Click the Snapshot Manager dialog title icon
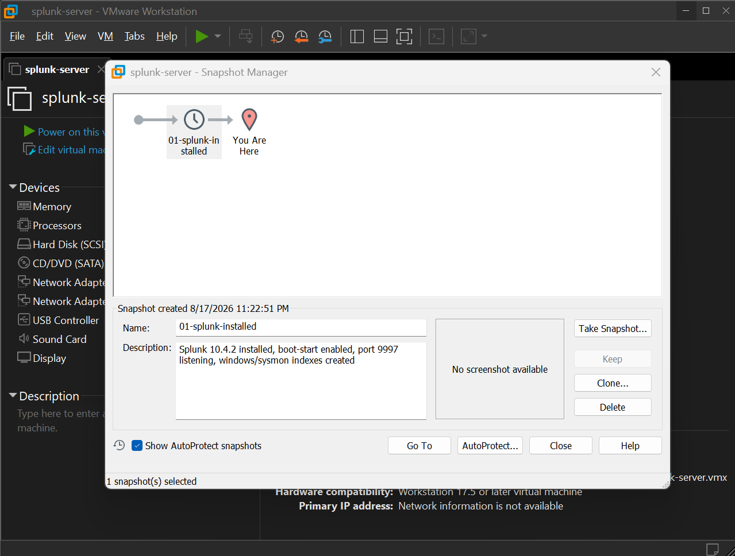 pos(118,72)
